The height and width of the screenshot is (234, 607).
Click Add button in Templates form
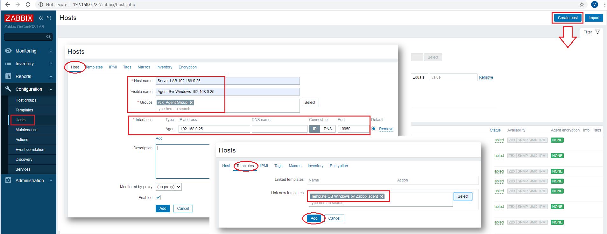[x=314, y=218]
